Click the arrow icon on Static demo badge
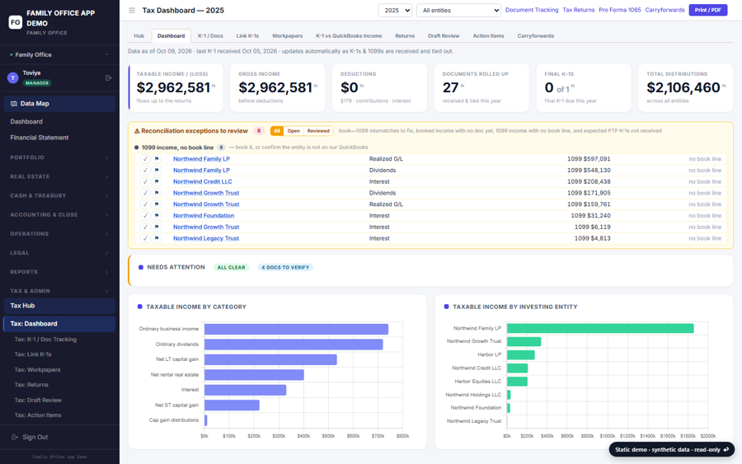The image size is (742, 464). click(x=726, y=449)
